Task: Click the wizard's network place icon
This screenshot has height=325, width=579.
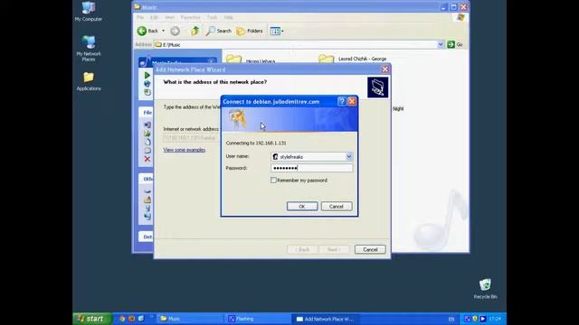Action: coord(377,88)
